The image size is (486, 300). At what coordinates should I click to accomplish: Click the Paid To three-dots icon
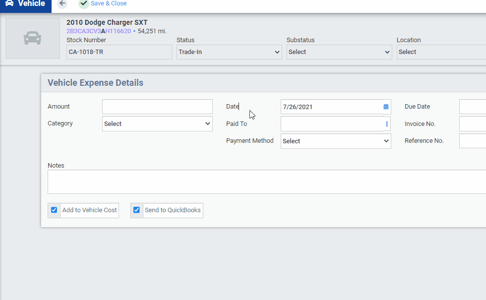(x=387, y=124)
